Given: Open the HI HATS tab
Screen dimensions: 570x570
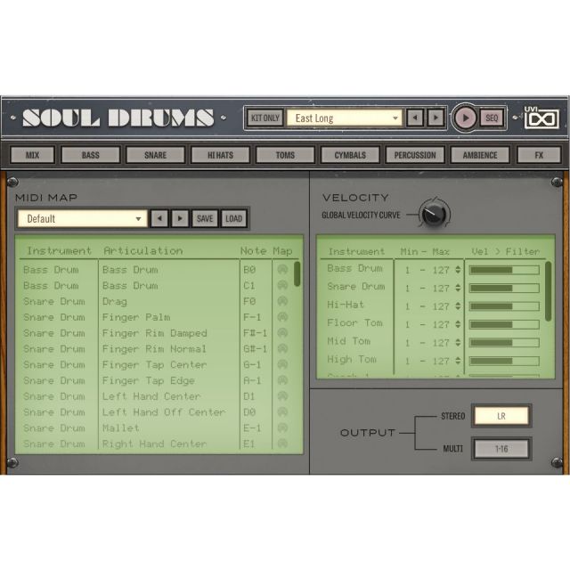Looking at the screenshot, I should (x=220, y=155).
